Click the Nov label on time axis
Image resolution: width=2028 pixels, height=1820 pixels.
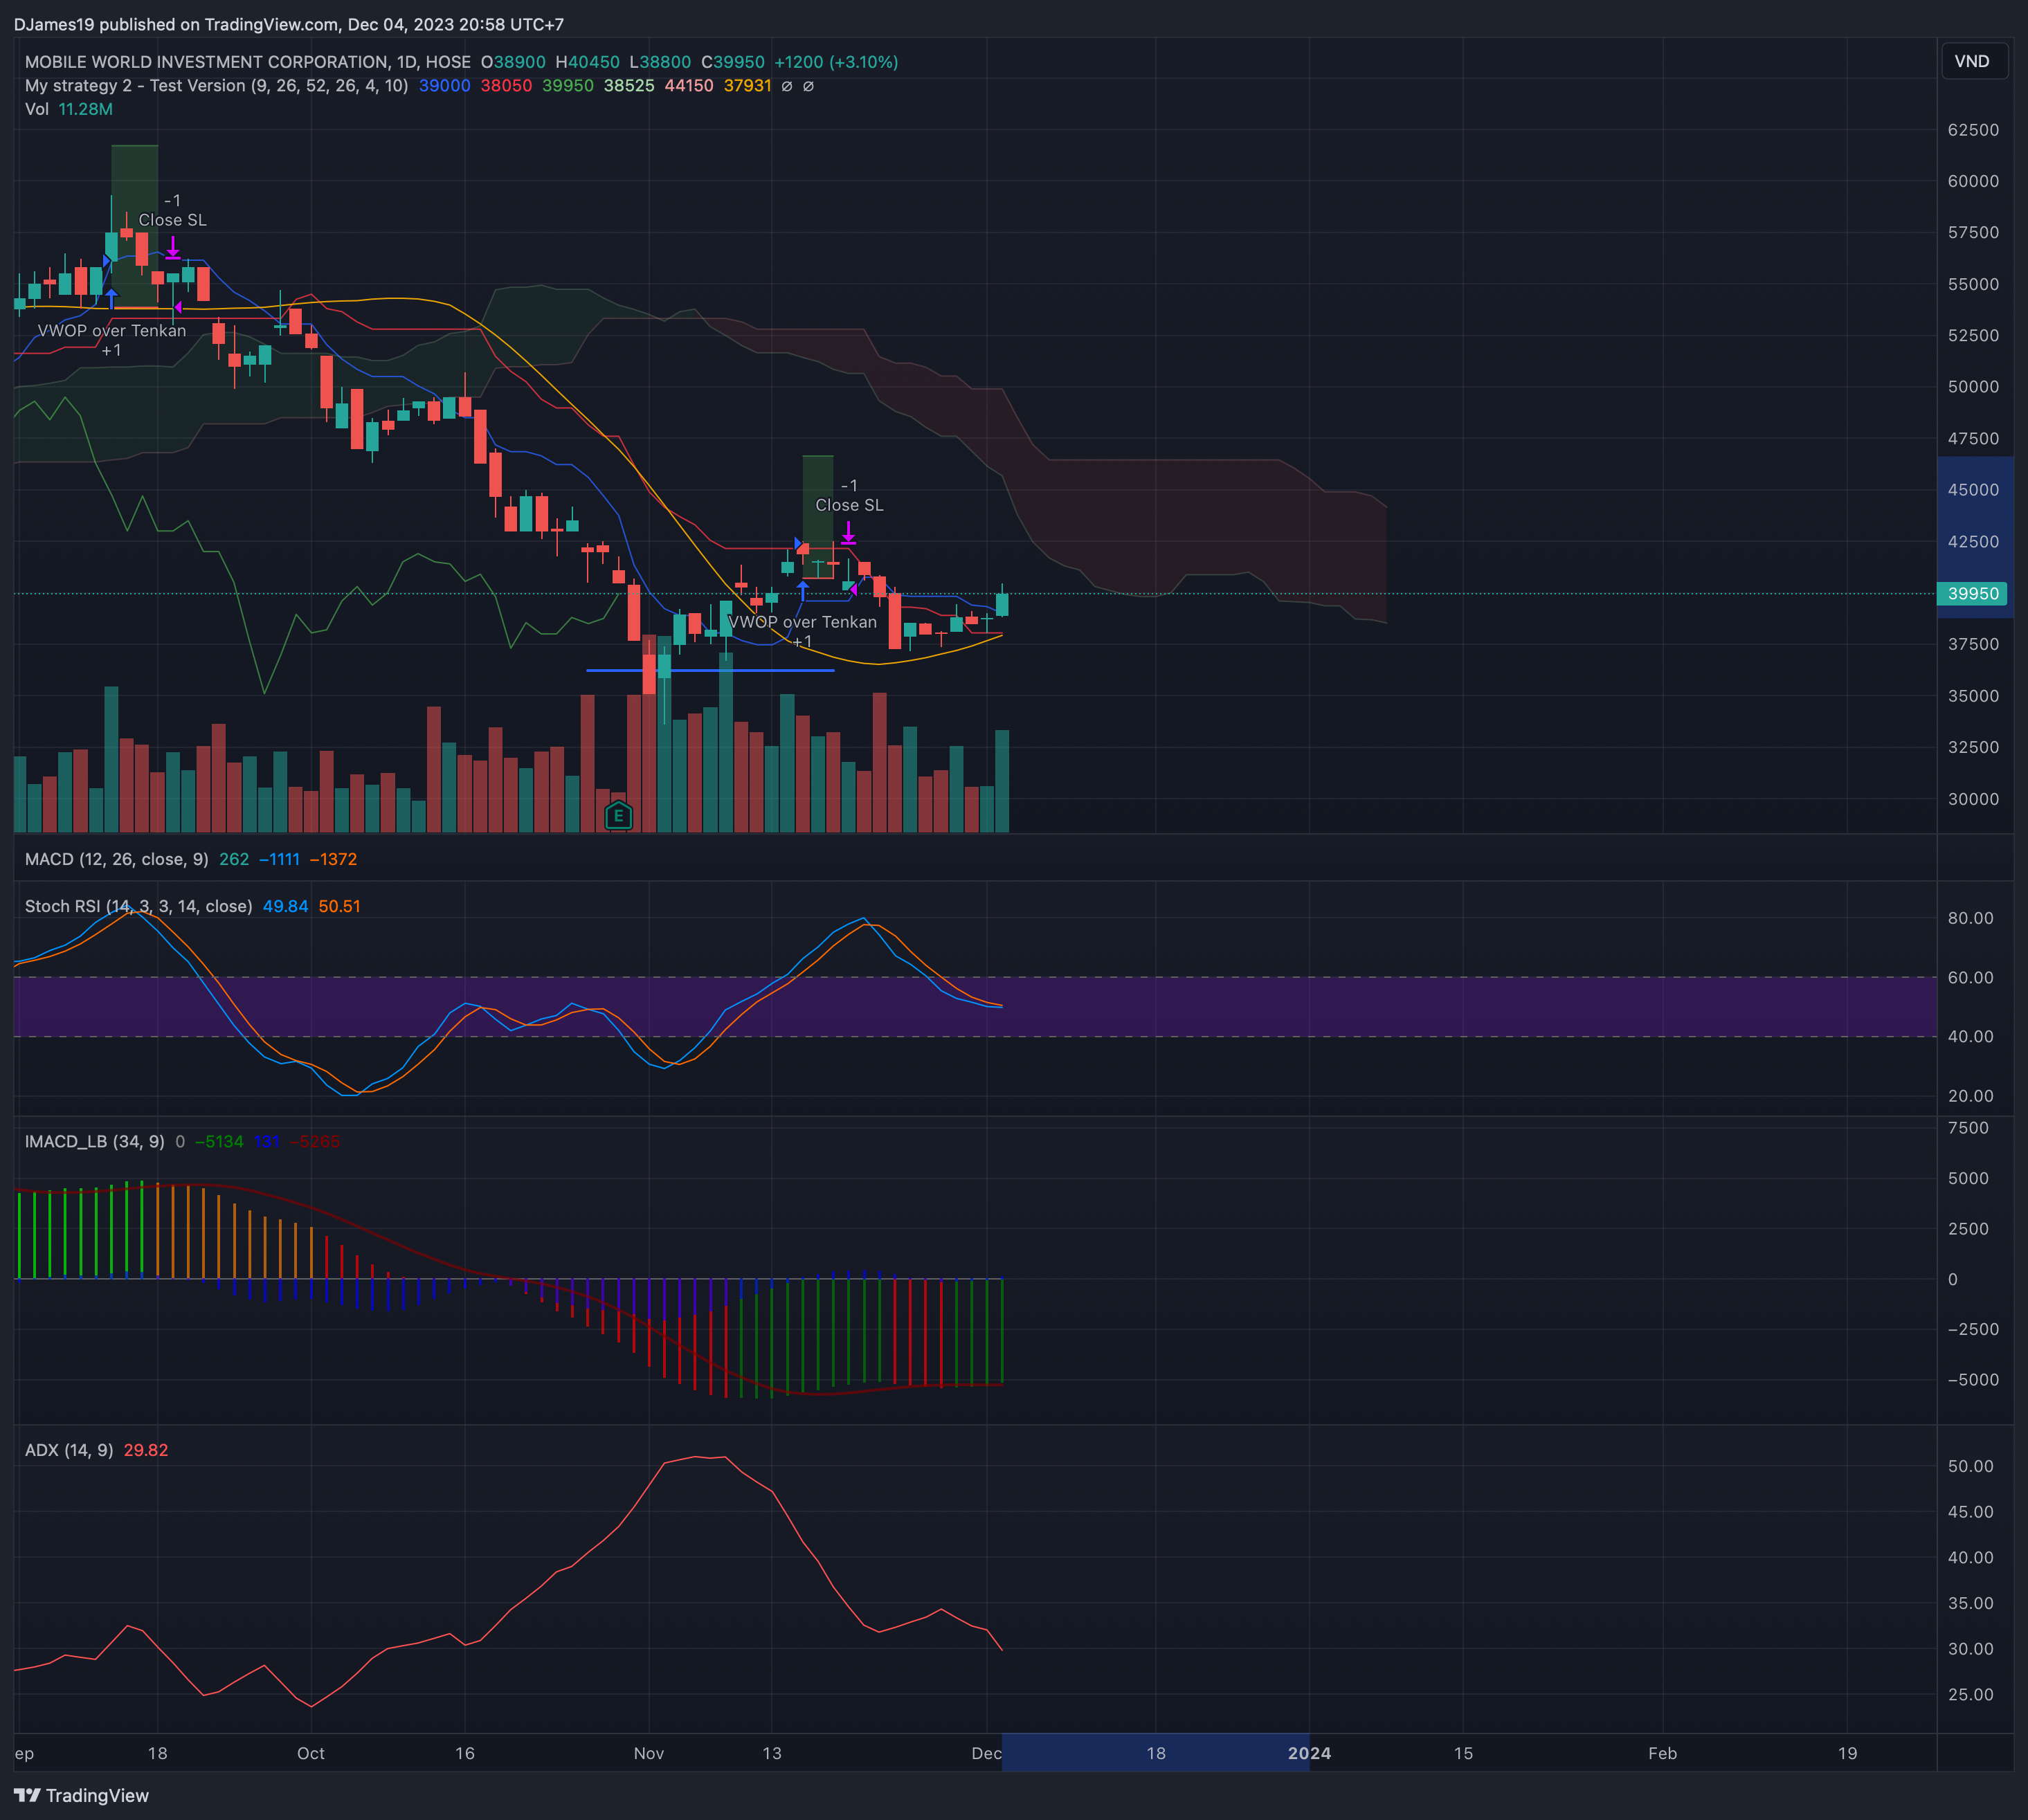point(649,1753)
